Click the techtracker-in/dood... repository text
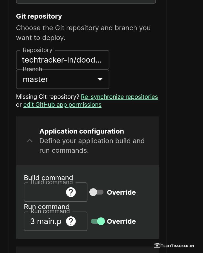The width and height of the screenshot is (203, 253). [62, 60]
